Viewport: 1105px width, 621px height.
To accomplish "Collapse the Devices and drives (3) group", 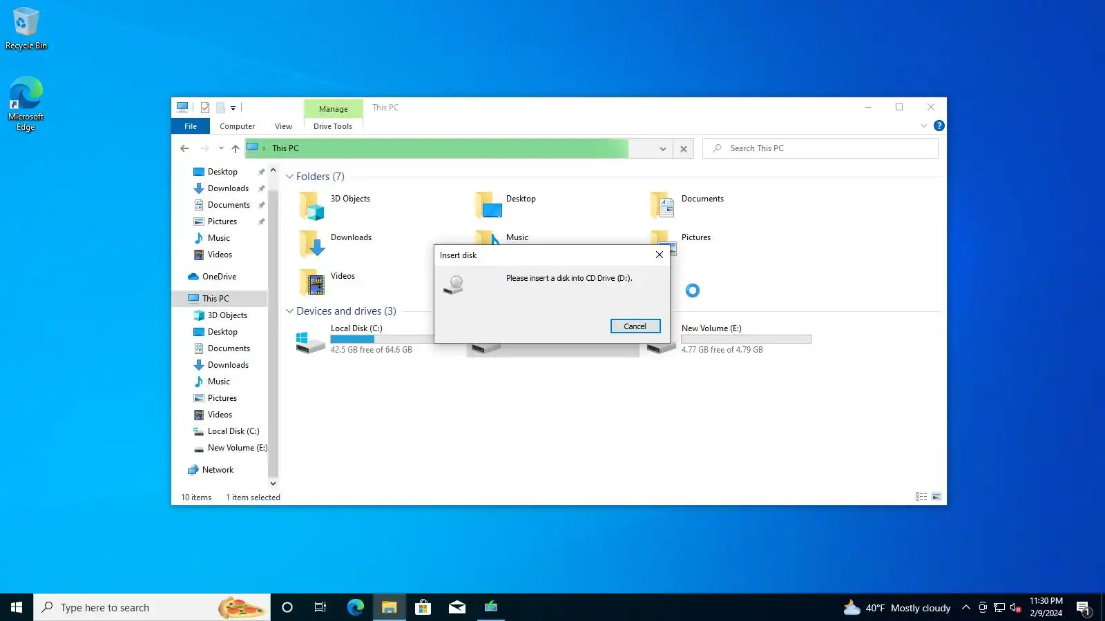I will [289, 311].
